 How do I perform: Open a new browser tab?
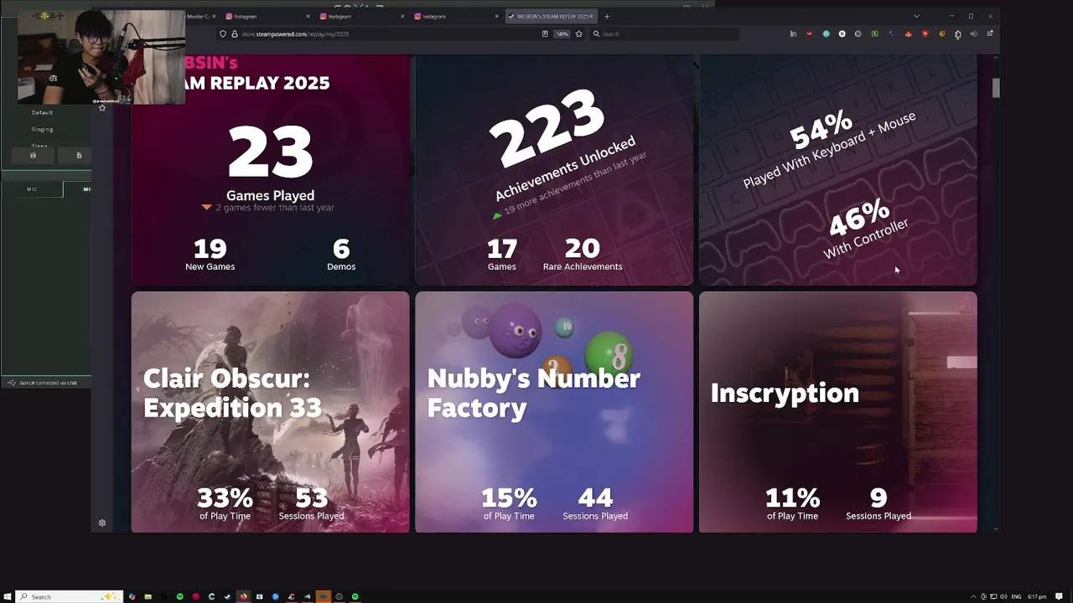click(x=607, y=16)
